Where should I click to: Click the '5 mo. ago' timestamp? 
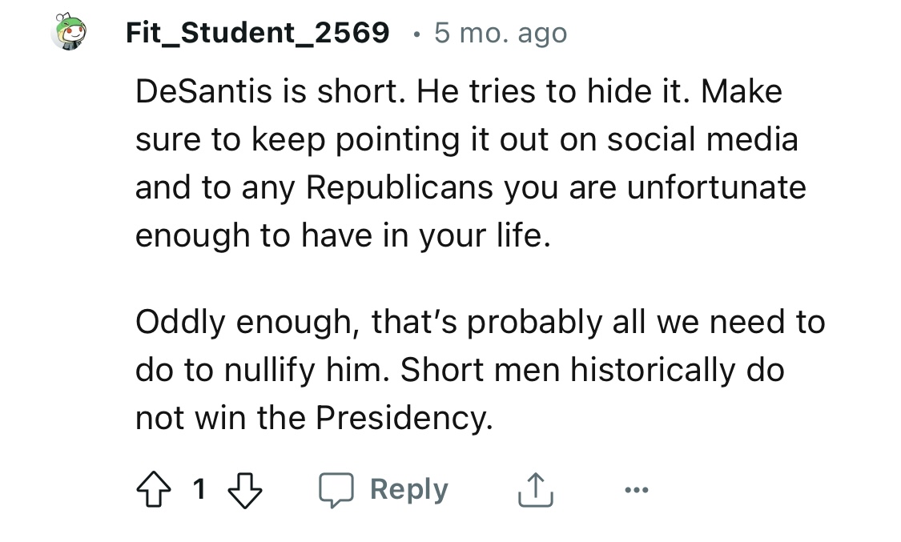point(501,33)
